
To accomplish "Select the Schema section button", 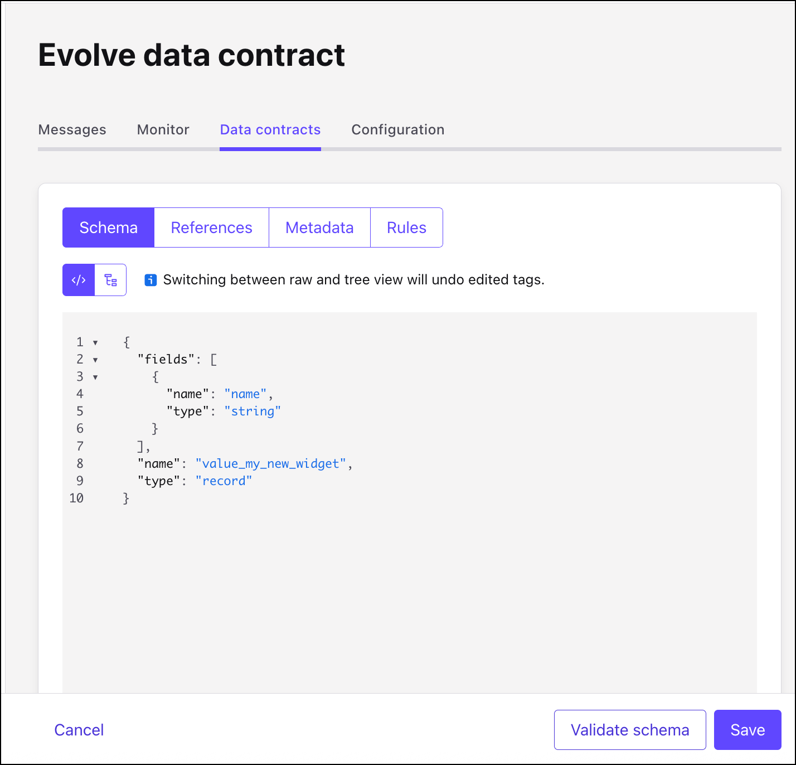I will [108, 227].
